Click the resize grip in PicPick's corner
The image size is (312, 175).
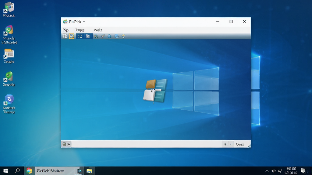249,146
